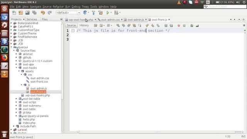Click the globe browser icon in toolbar
This screenshot has height=139, width=247.
coord(85,13)
